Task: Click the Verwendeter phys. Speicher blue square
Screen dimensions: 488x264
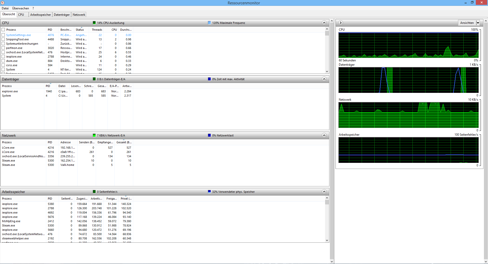Action: click(x=209, y=191)
